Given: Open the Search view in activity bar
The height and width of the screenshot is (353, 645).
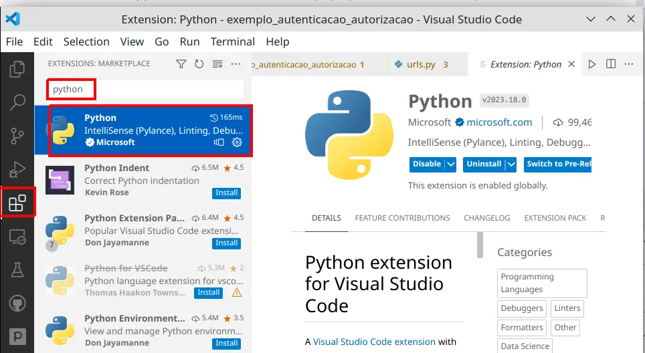Looking at the screenshot, I should point(17,102).
